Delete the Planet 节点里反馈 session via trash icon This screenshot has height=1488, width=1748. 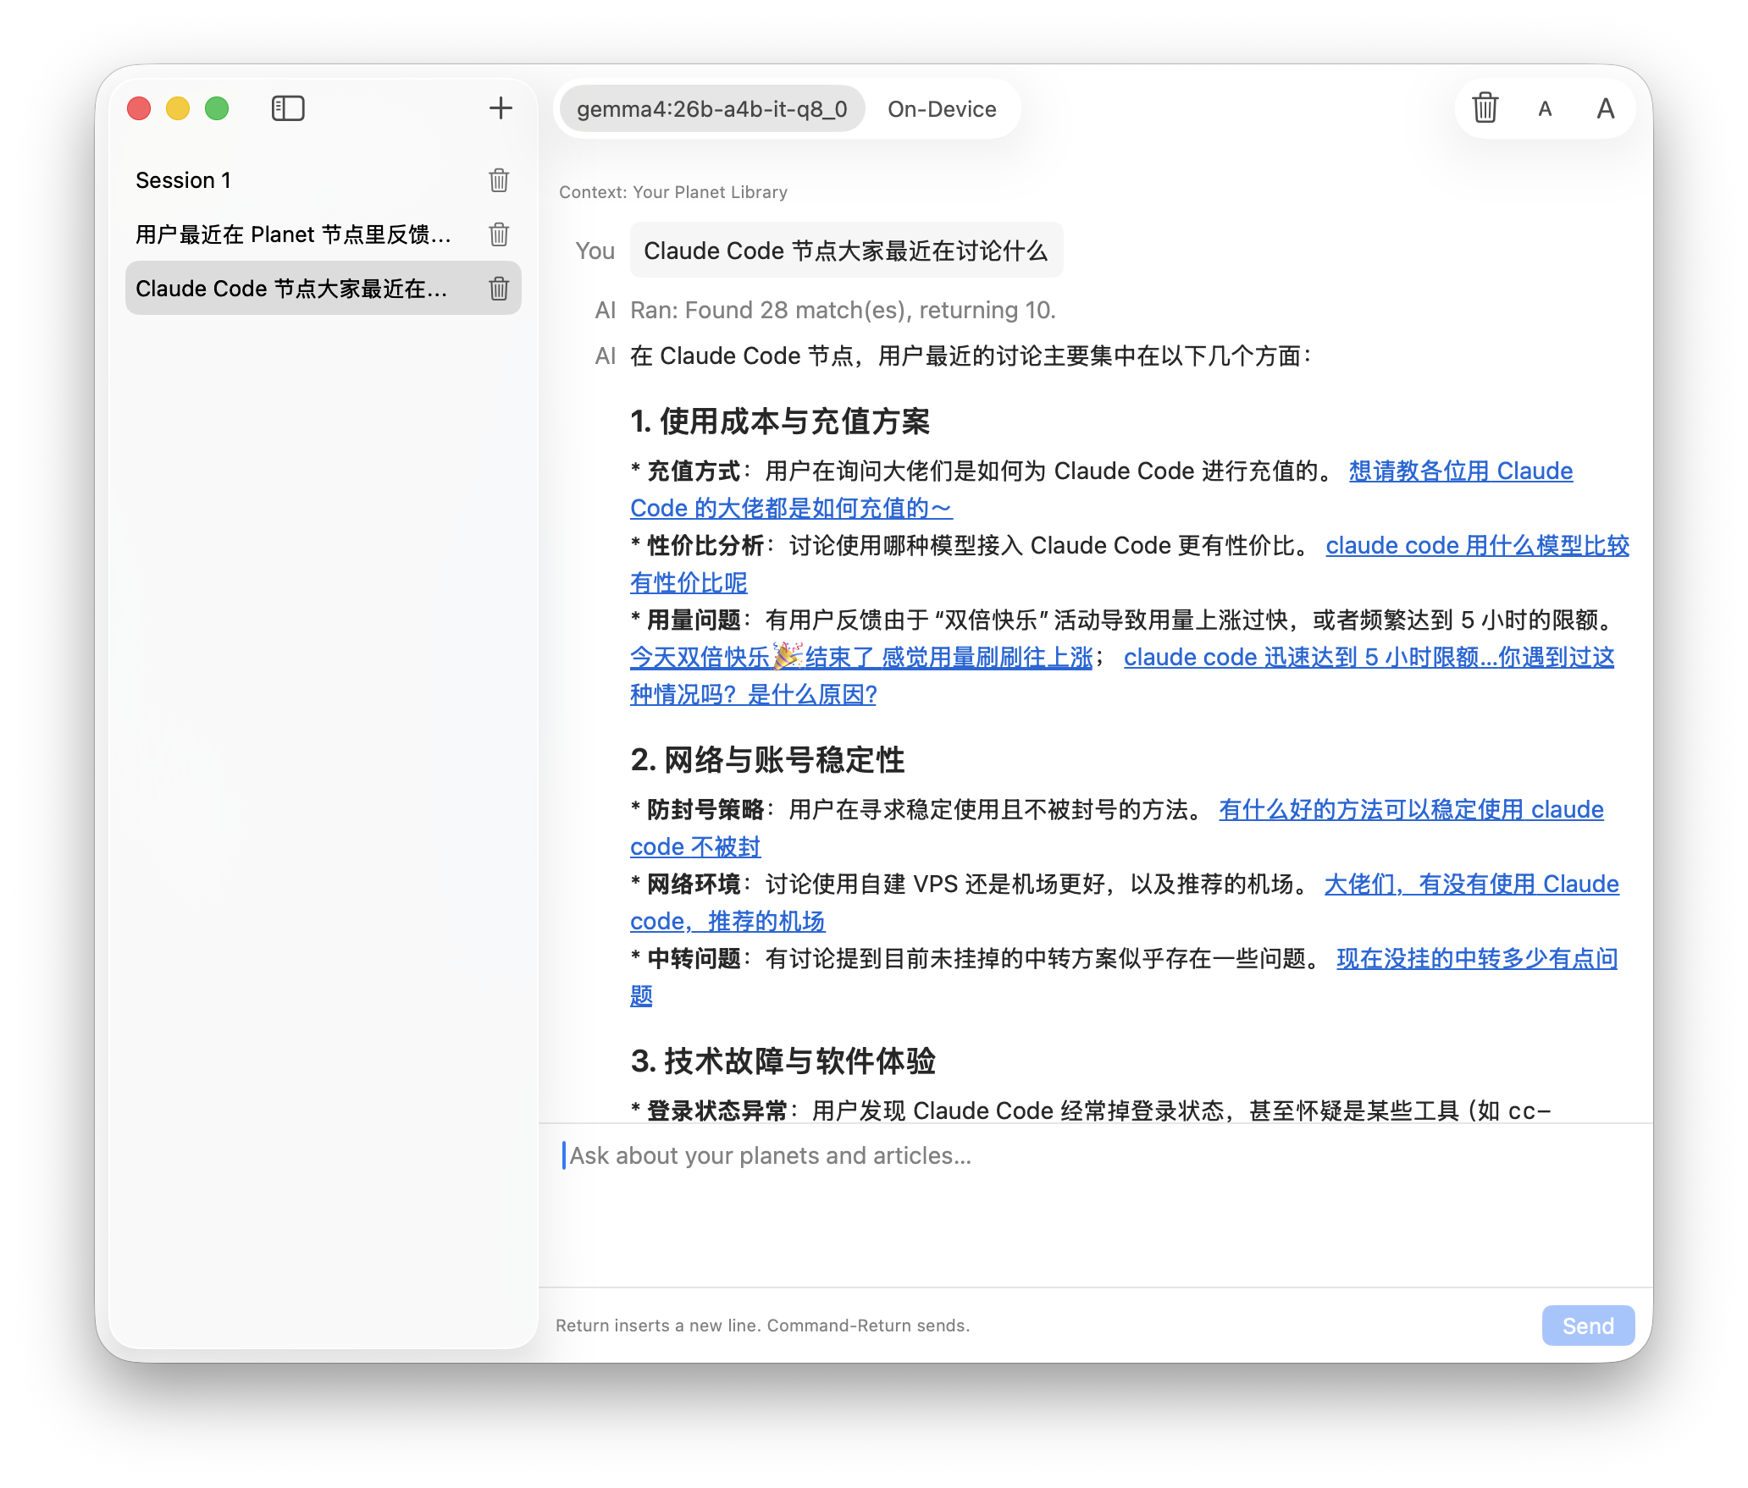click(x=499, y=234)
